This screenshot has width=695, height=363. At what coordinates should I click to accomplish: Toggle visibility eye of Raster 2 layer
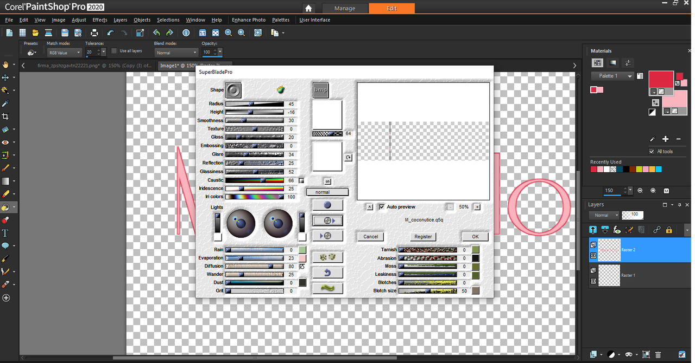pyautogui.click(x=593, y=255)
